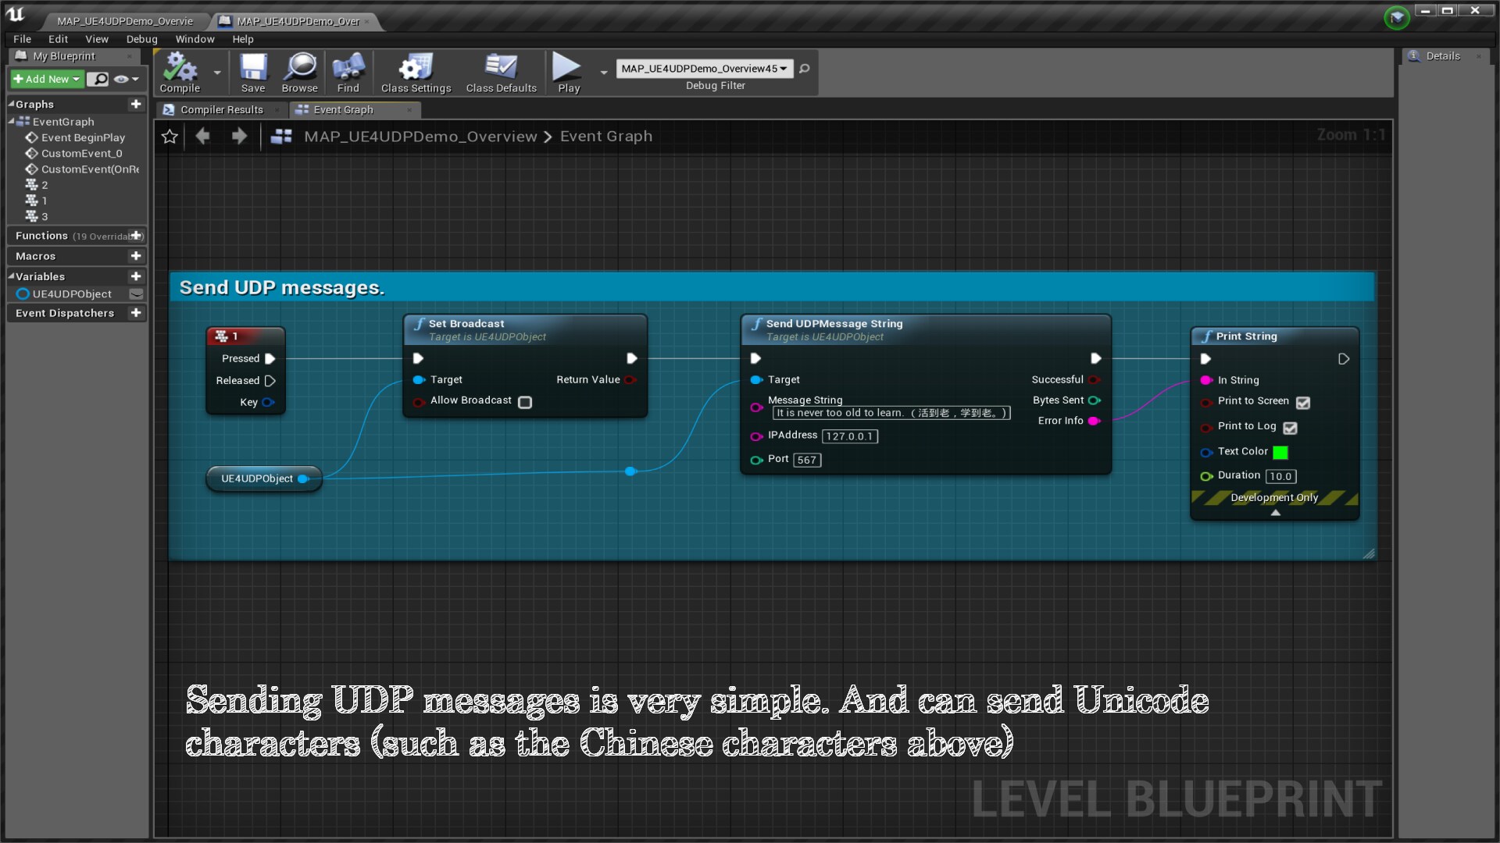
Task: Collapse advanced pins on Print String node
Action: tap(1275, 513)
